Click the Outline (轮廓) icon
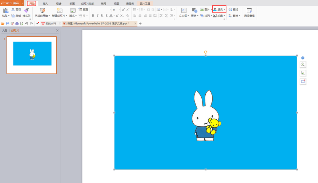 point(215,16)
